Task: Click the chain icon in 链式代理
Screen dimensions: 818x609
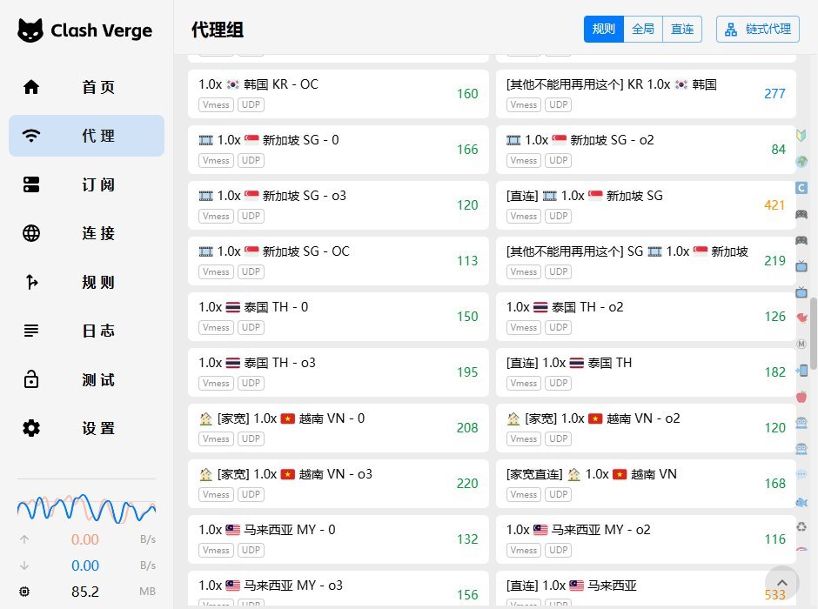Action: 731,30
